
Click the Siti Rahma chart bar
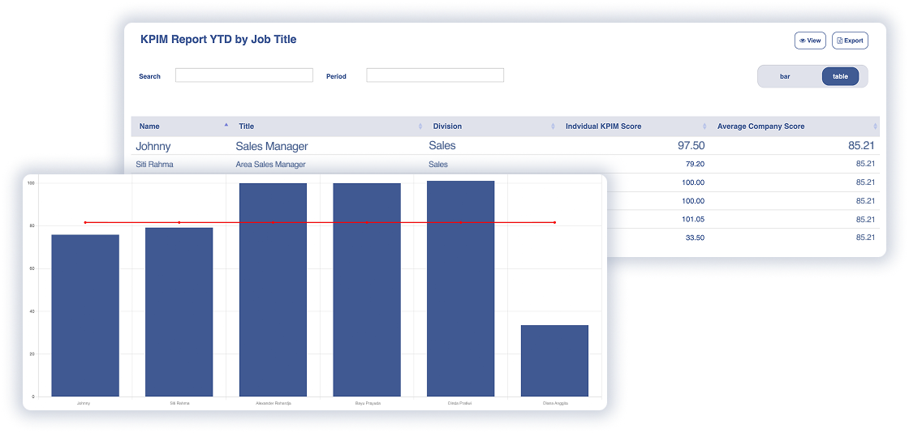tap(179, 312)
